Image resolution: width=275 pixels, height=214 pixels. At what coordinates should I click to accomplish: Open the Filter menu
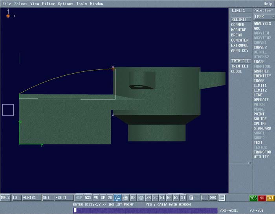point(48,4)
